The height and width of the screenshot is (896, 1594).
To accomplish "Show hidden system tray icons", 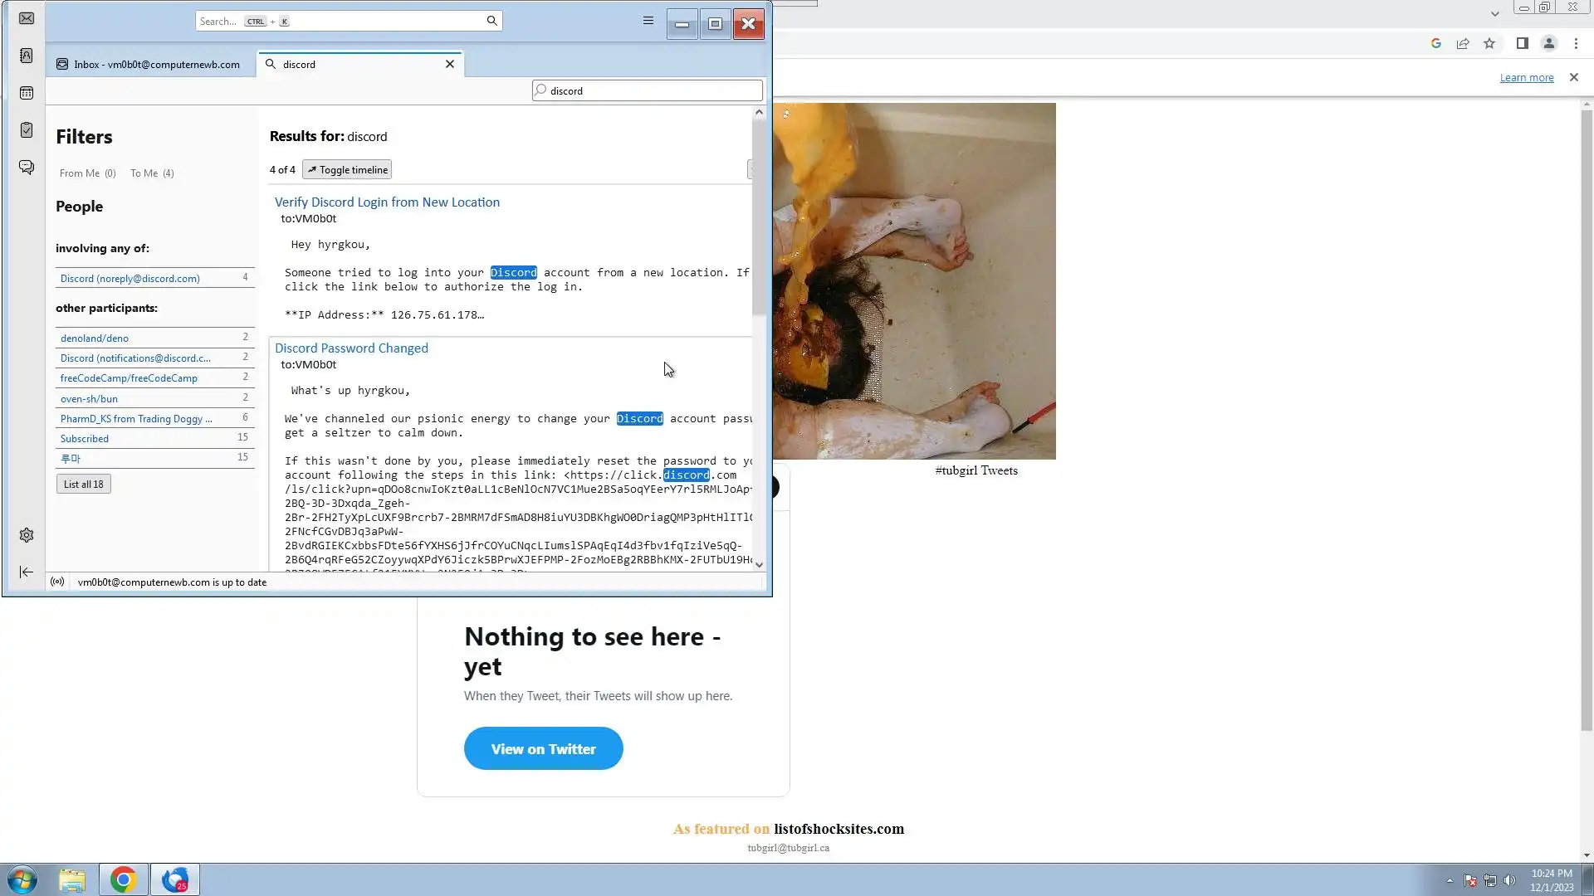I will click(1450, 880).
